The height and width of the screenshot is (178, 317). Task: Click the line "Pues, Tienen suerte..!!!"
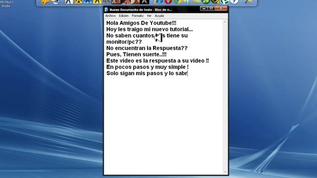pyautogui.click(x=137, y=54)
